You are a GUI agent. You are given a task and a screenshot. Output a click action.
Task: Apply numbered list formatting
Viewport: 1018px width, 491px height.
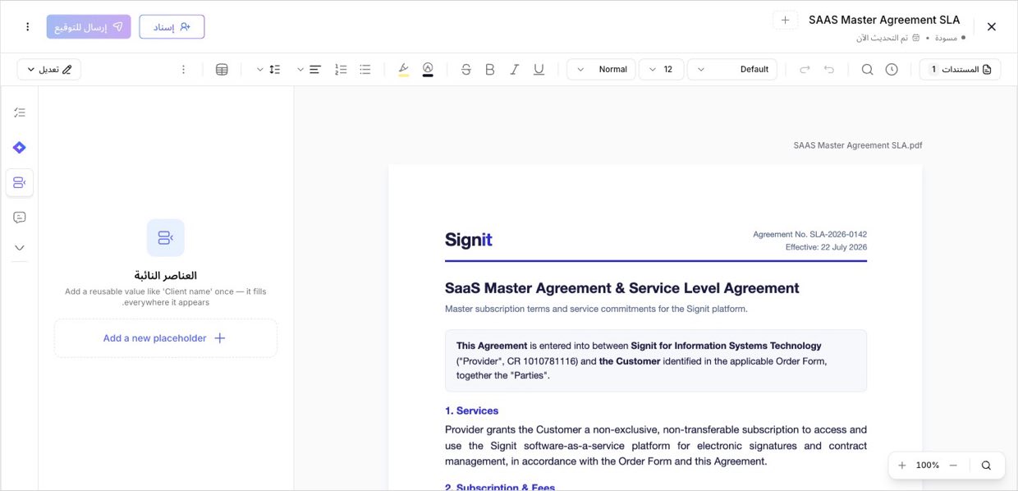342,70
